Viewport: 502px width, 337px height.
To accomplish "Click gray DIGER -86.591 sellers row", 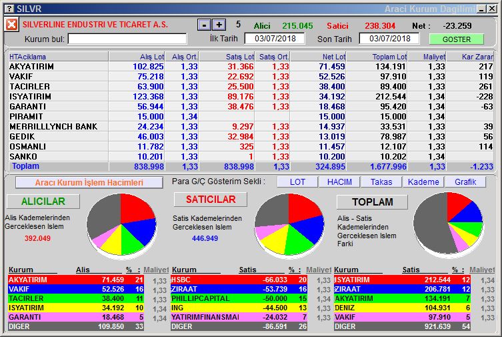I will pos(239,326).
